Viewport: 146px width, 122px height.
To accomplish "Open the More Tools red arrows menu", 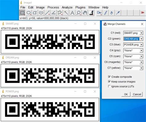I will pos(143,13).
